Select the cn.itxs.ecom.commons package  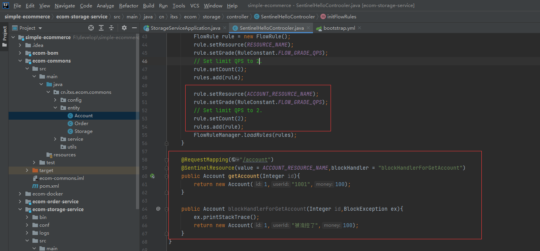[86, 92]
